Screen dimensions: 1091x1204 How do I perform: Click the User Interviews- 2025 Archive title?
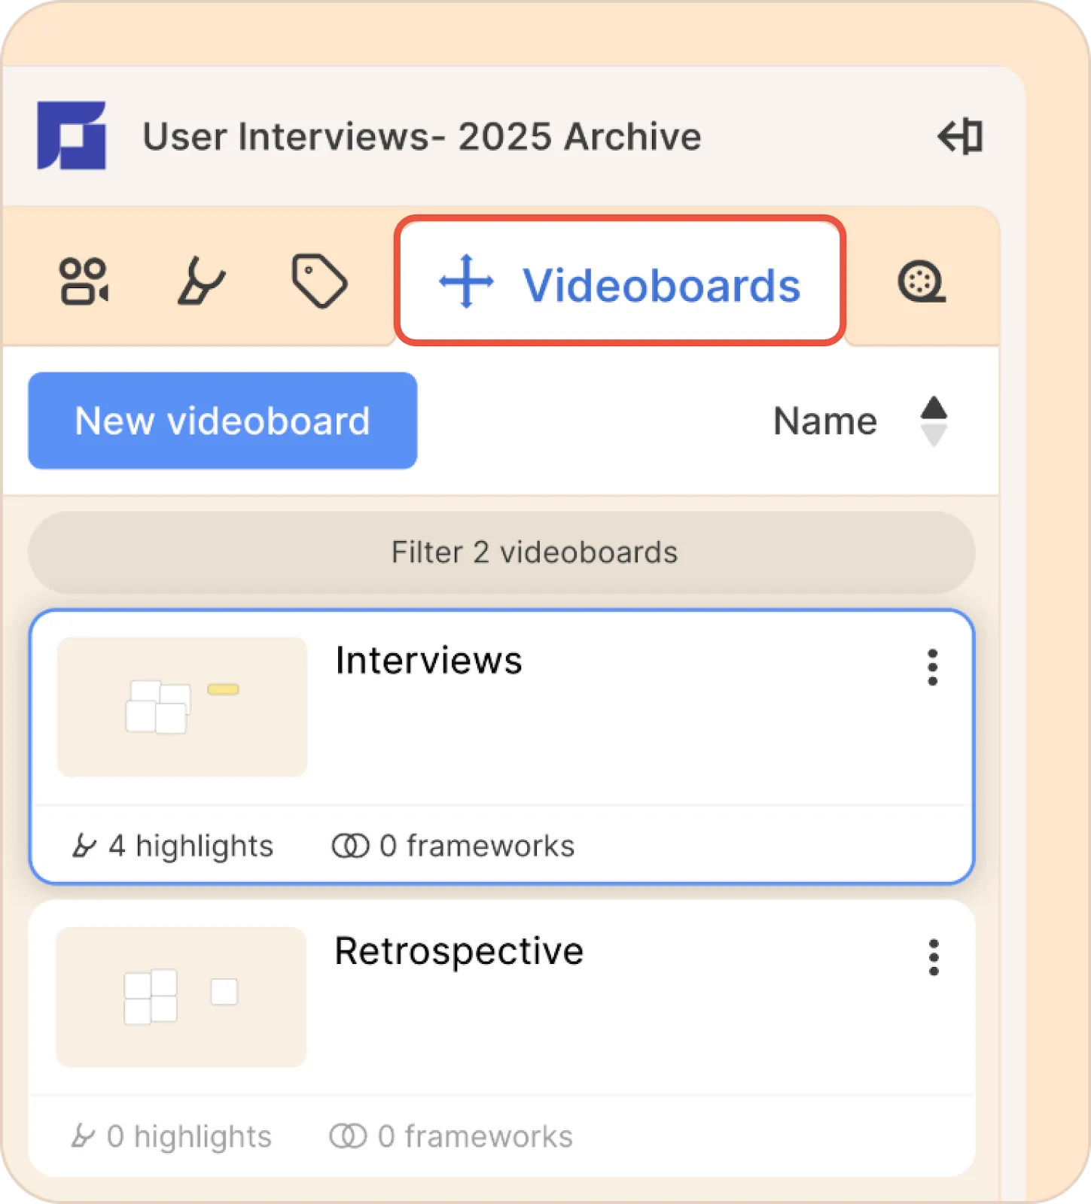click(x=422, y=137)
